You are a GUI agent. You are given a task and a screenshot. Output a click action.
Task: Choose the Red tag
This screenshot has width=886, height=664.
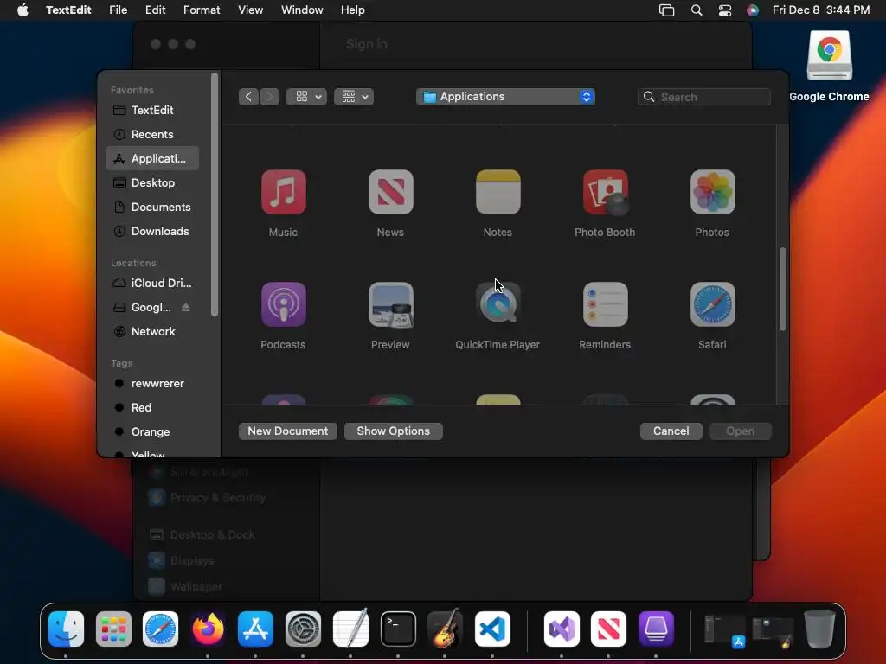point(152,408)
